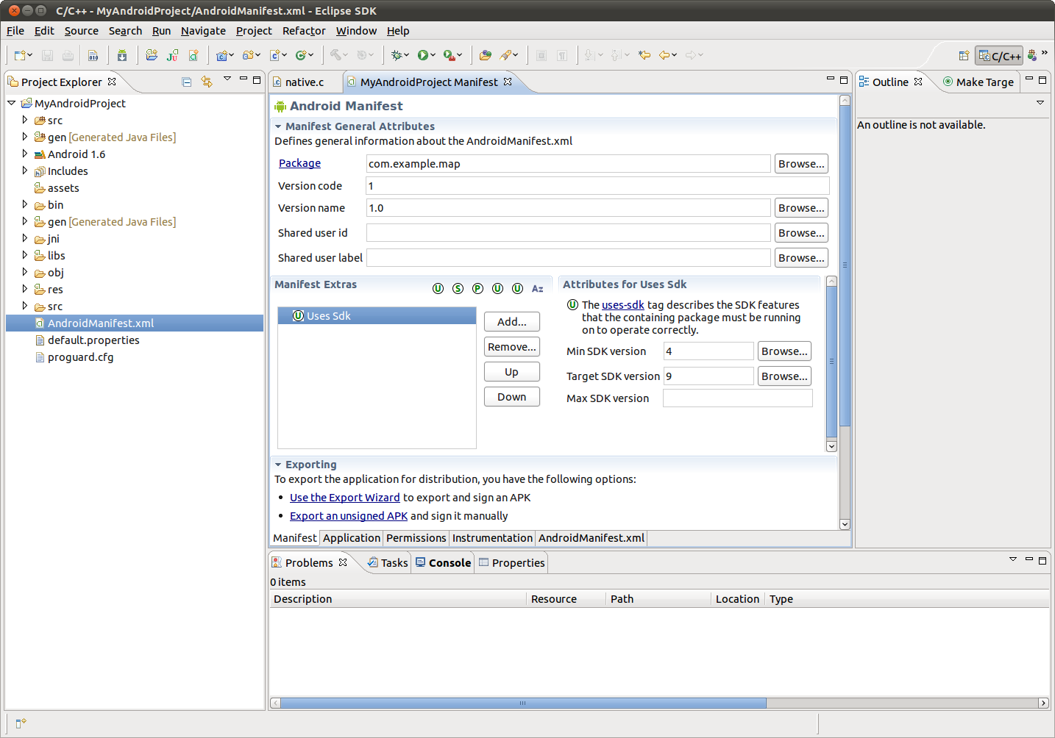Click Browse... next to Min SDK version
Image resolution: width=1055 pixels, height=738 pixels.
[784, 351]
